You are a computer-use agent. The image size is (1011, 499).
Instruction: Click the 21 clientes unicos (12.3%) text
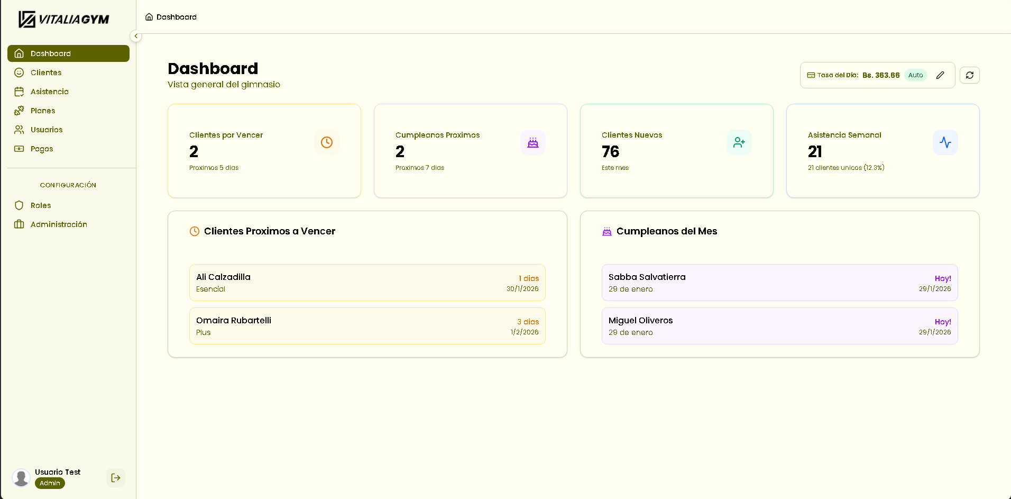point(846,168)
